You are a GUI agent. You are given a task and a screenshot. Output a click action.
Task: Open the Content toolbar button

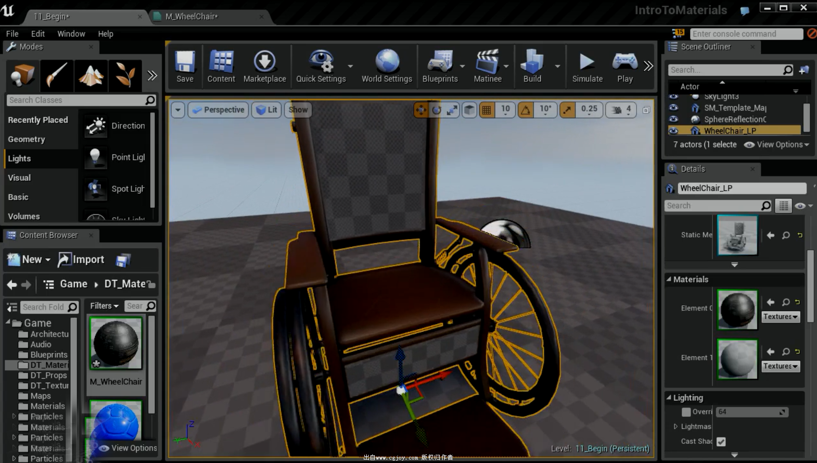[221, 66]
